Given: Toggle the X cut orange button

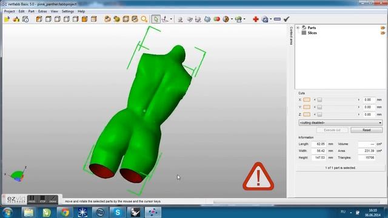Looking at the screenshot, I should 307,99.
